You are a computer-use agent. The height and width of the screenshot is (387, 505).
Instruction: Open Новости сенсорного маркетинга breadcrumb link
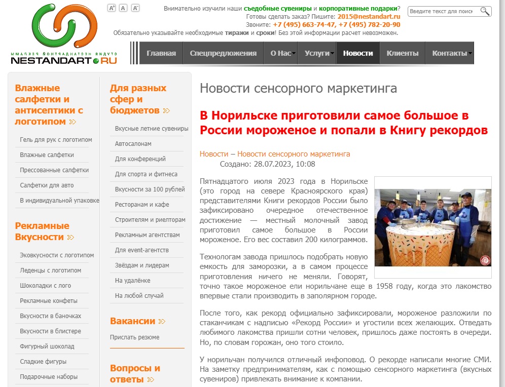(x=294, y=154)
